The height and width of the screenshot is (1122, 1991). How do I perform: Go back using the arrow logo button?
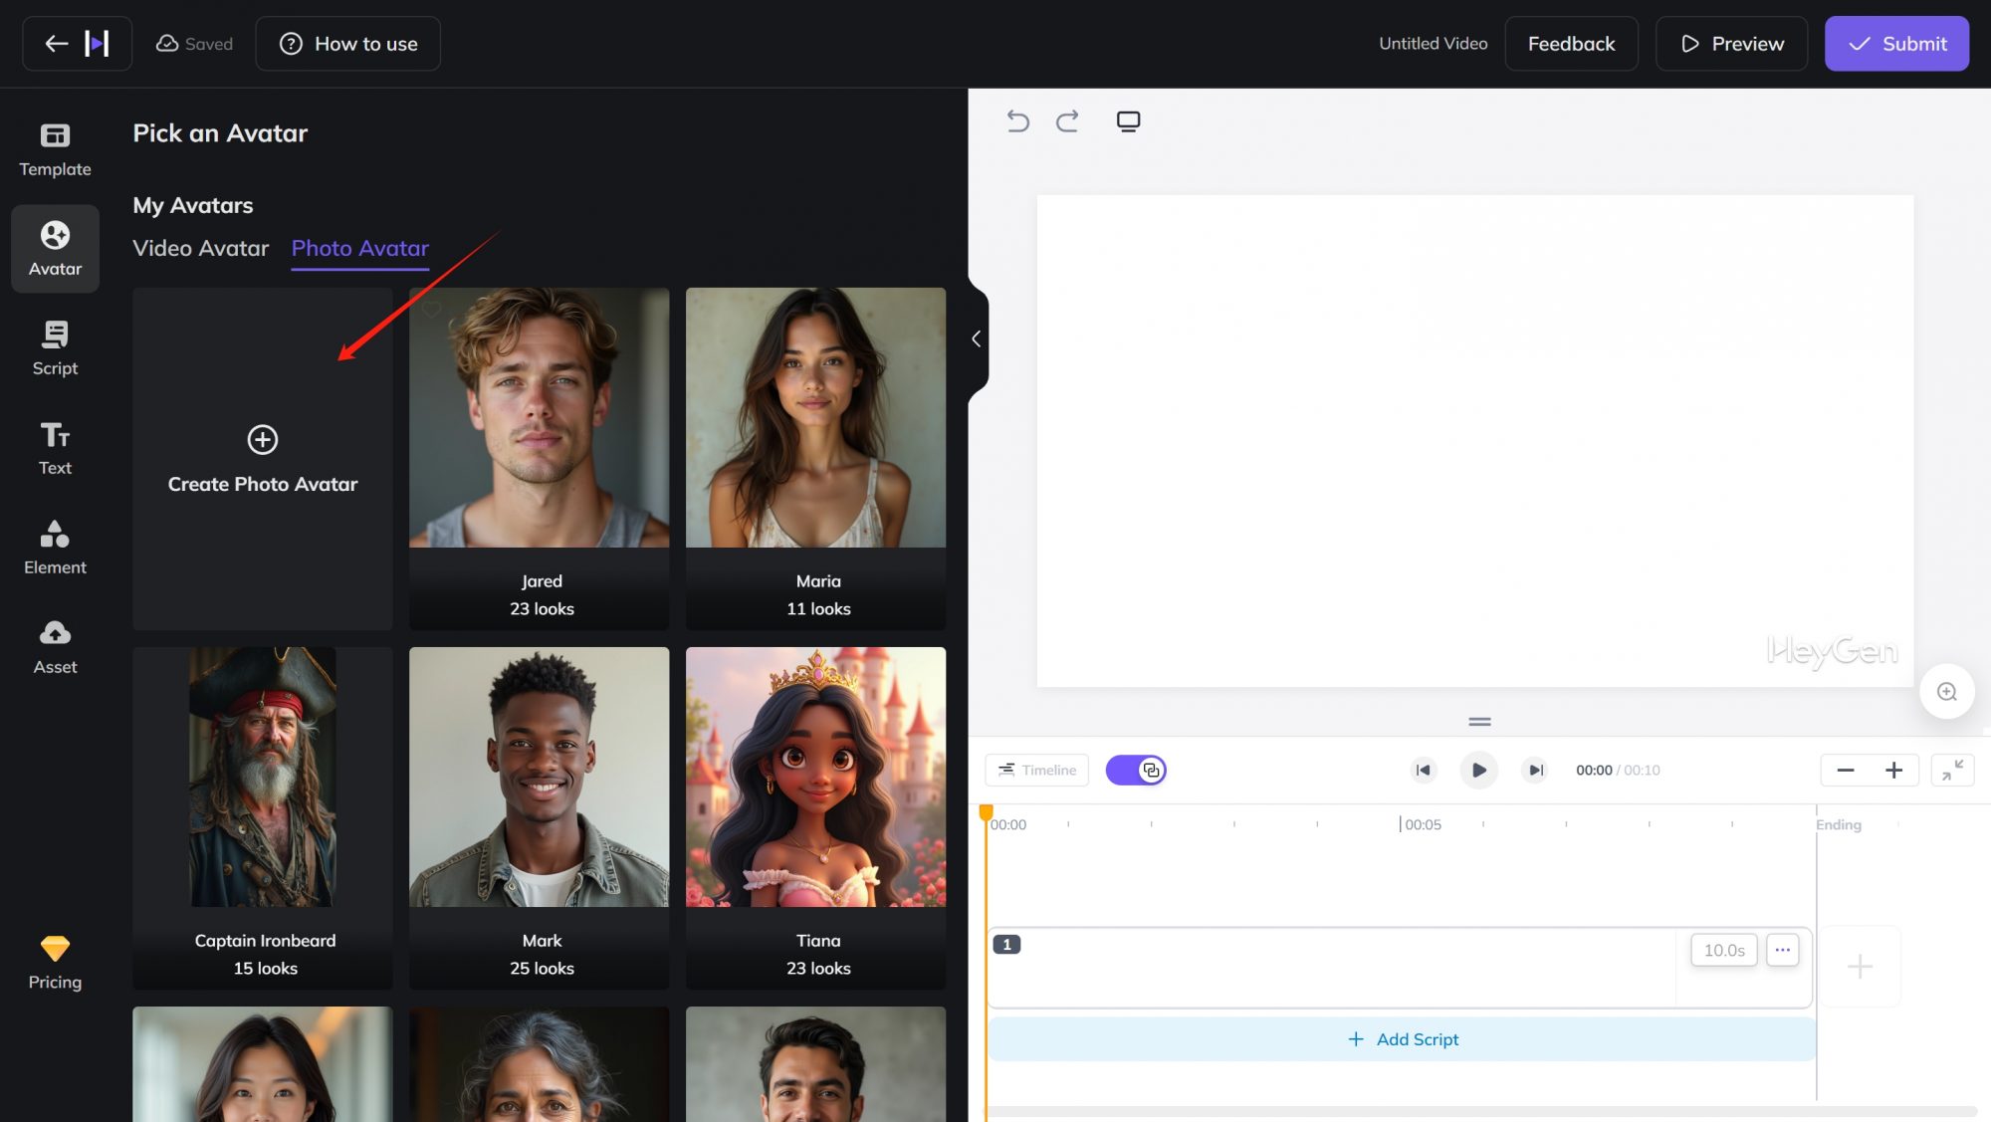77,44
